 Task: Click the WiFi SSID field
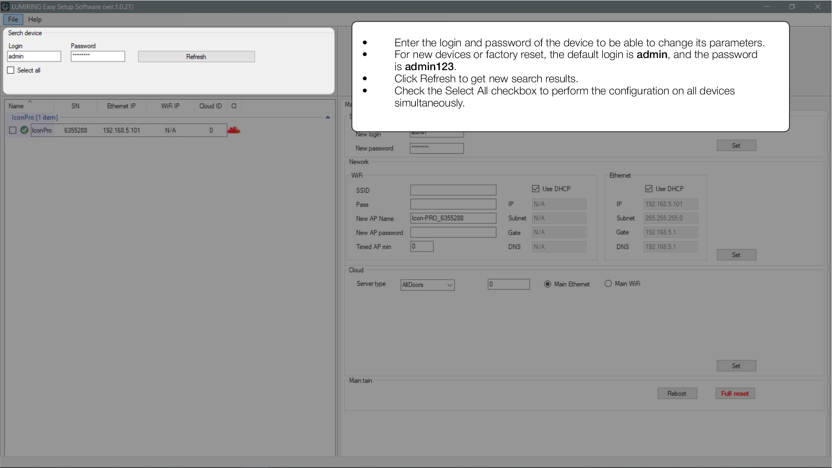tap(453, 190)
